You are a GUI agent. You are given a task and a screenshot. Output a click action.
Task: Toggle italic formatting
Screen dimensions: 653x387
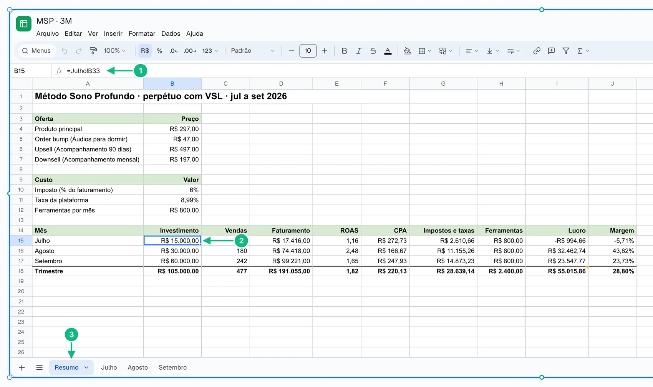359,51
